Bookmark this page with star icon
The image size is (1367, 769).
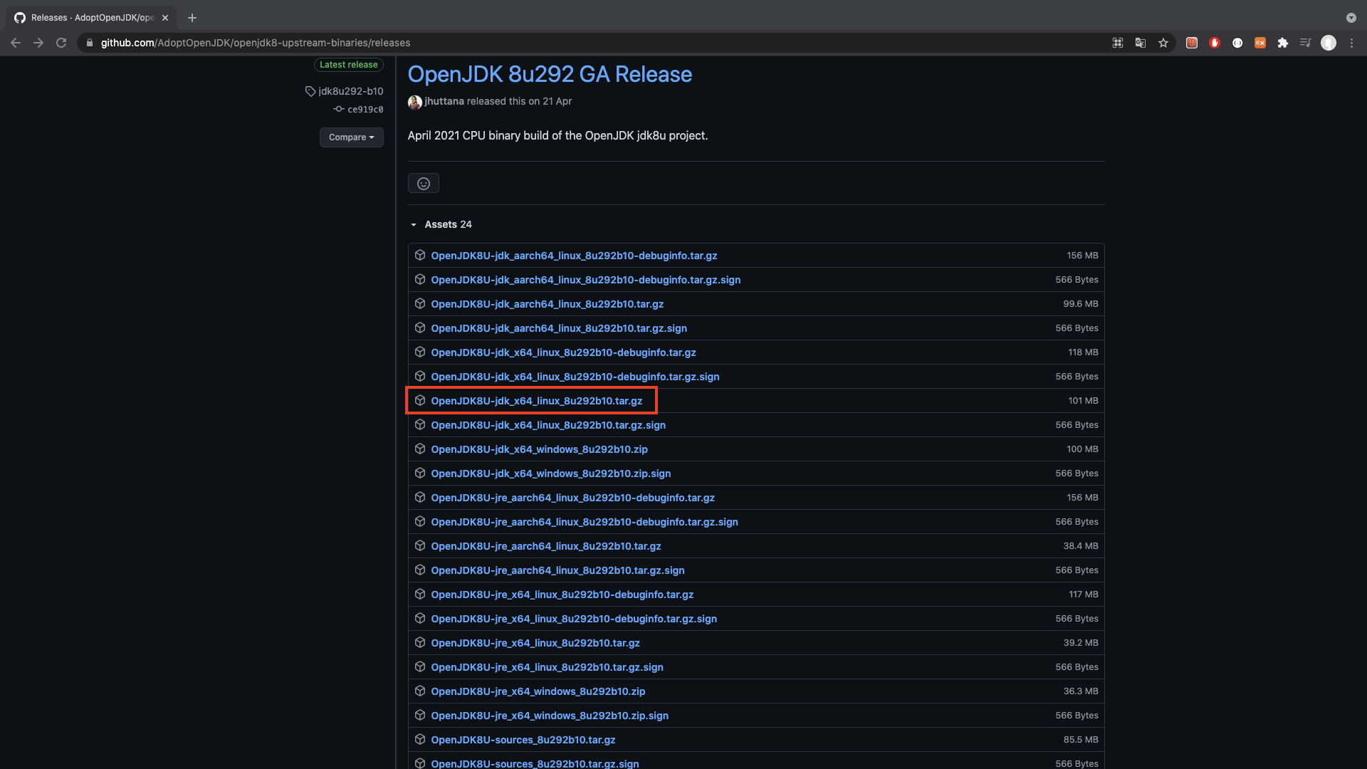[1163, 43]
